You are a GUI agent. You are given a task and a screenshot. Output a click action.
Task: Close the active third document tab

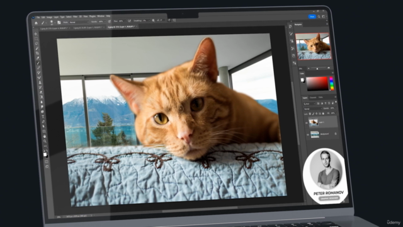pyautogui.click(x=137, y=26)
